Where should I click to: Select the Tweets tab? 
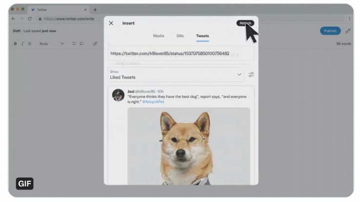(202, 36)
